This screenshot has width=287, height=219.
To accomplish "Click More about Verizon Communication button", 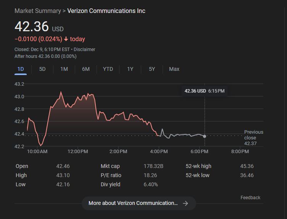I will tap(139, 203).
